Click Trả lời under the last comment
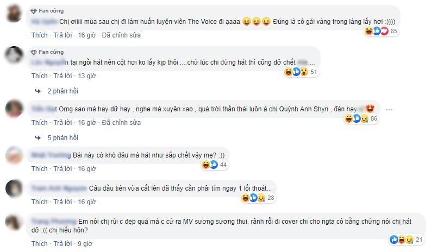This screenshot has height=252, width=444. coord(62,243)
